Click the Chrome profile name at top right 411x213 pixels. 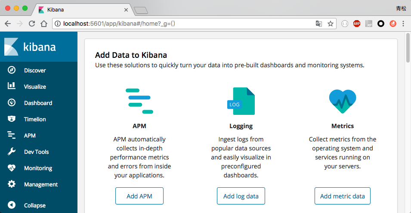[401, 9]
